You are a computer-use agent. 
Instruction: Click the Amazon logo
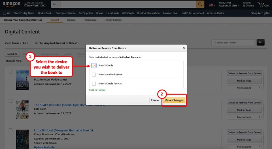11,4
